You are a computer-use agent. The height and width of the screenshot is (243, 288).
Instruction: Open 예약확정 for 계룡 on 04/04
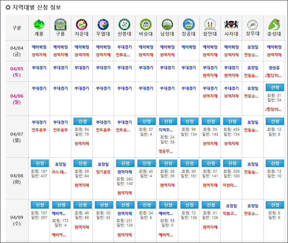click(x=39, y=47)
